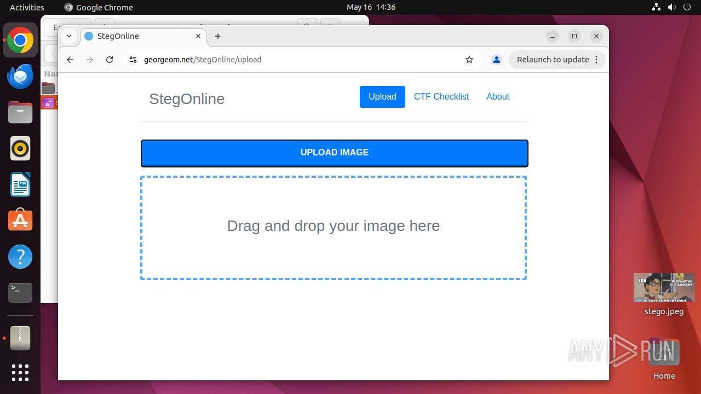Click the UPLOAD IMAGE button
The height and width of the screenshot is (394, 701).
334,153
